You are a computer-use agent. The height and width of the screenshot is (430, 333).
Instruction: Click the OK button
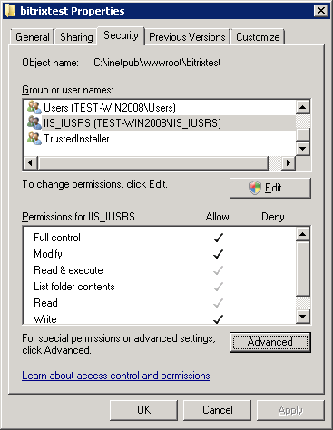click(x=143, y=410)
